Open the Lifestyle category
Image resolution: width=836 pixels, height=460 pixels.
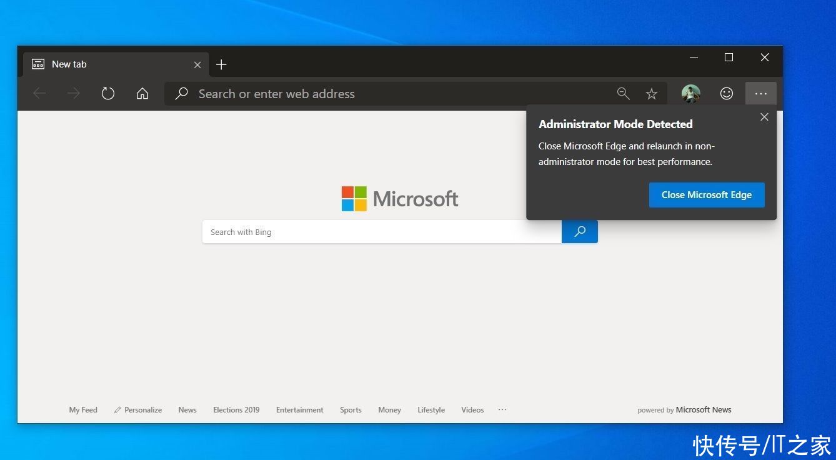[431, 410]
